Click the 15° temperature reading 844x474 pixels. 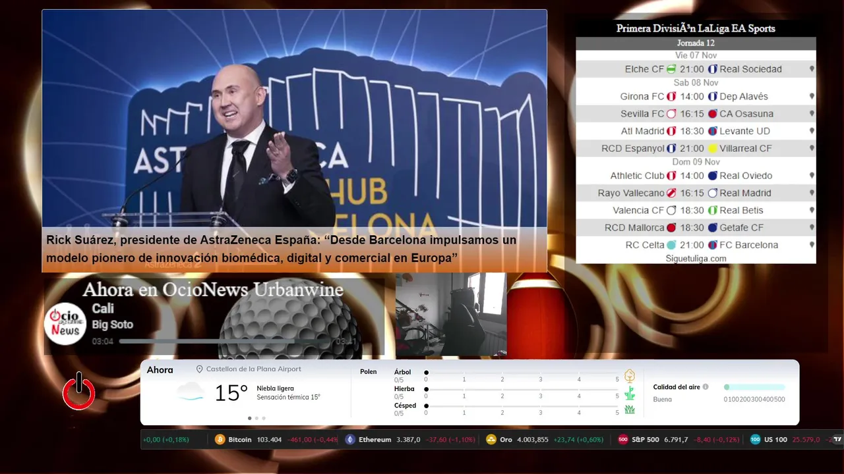pyautogui.click(x=231, y=393)
